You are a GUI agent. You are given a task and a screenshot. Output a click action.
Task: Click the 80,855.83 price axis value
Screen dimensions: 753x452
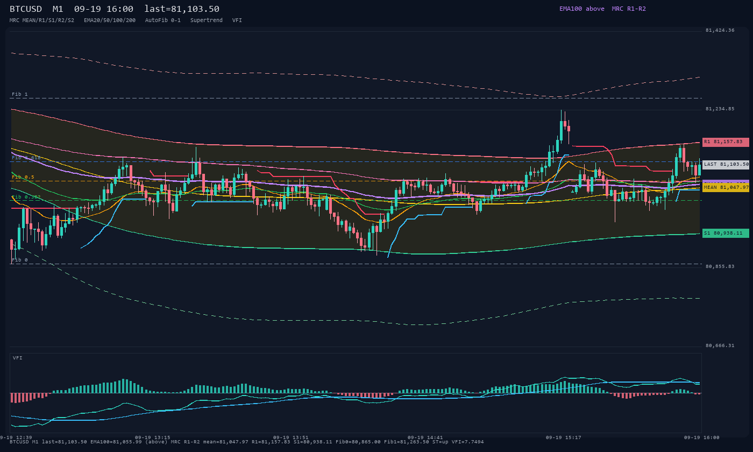click(x=720, y=266)
